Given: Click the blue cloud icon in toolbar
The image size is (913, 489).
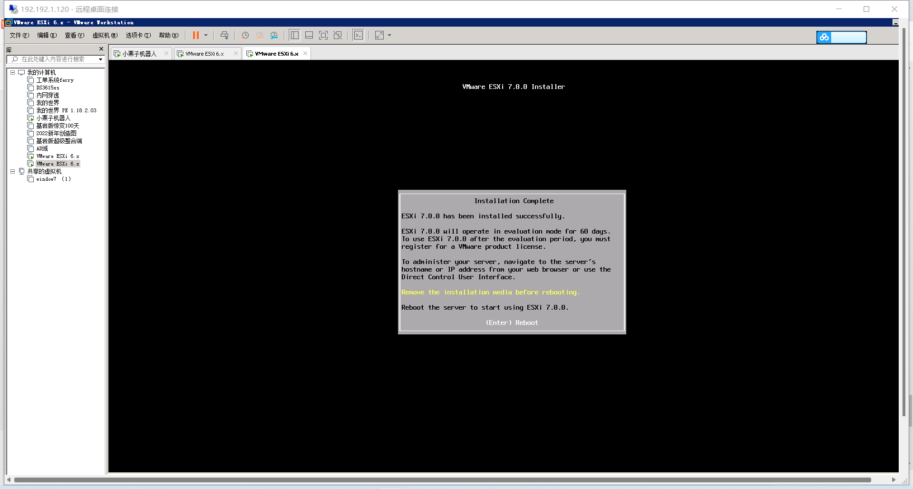Looking at the screenshot, I should (x=824, y=37).
